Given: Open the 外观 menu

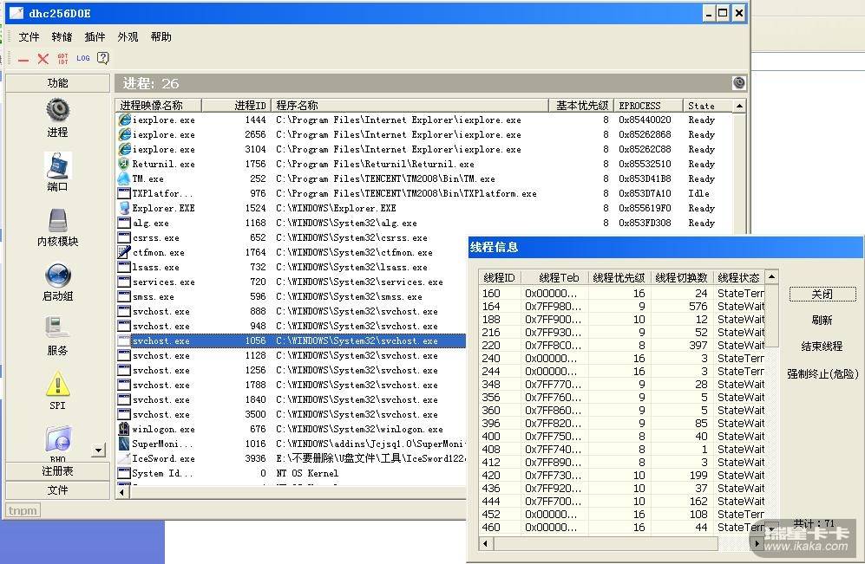Looking at the screenshot, I should (x=128, y=37).
